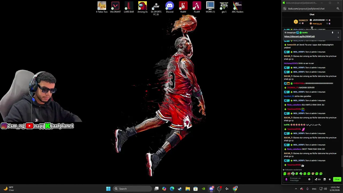Open the It Takes Two desktop shortcut
This screenshot has height=193, width=343.
(x=102, y=7)
